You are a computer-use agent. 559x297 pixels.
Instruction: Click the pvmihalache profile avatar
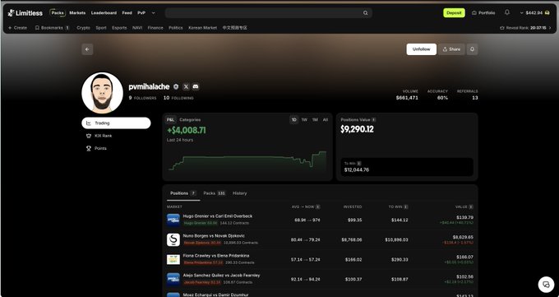click(102, 93)
